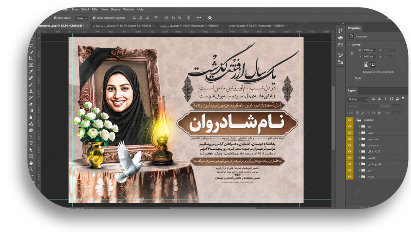The image size is (411, 239).
Task: Select the Eyedropper tool
Action: 31,72
